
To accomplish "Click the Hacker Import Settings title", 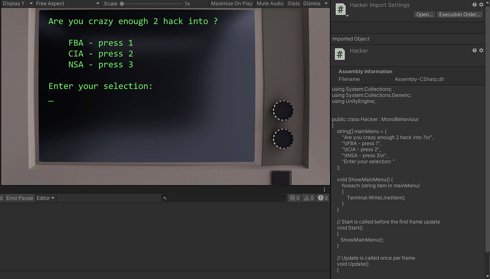I will point(379,5).
